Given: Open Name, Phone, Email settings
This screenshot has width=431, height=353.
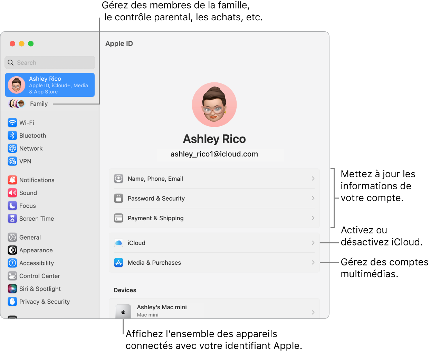Looking at the screenshot, I should click(214, 179).
